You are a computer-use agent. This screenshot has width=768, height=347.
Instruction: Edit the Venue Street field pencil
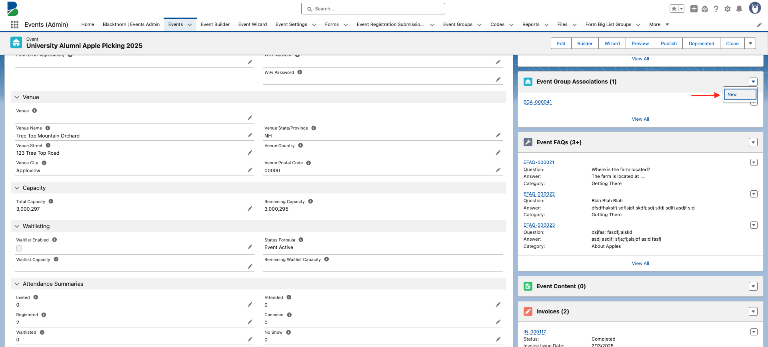click(250, 152)
